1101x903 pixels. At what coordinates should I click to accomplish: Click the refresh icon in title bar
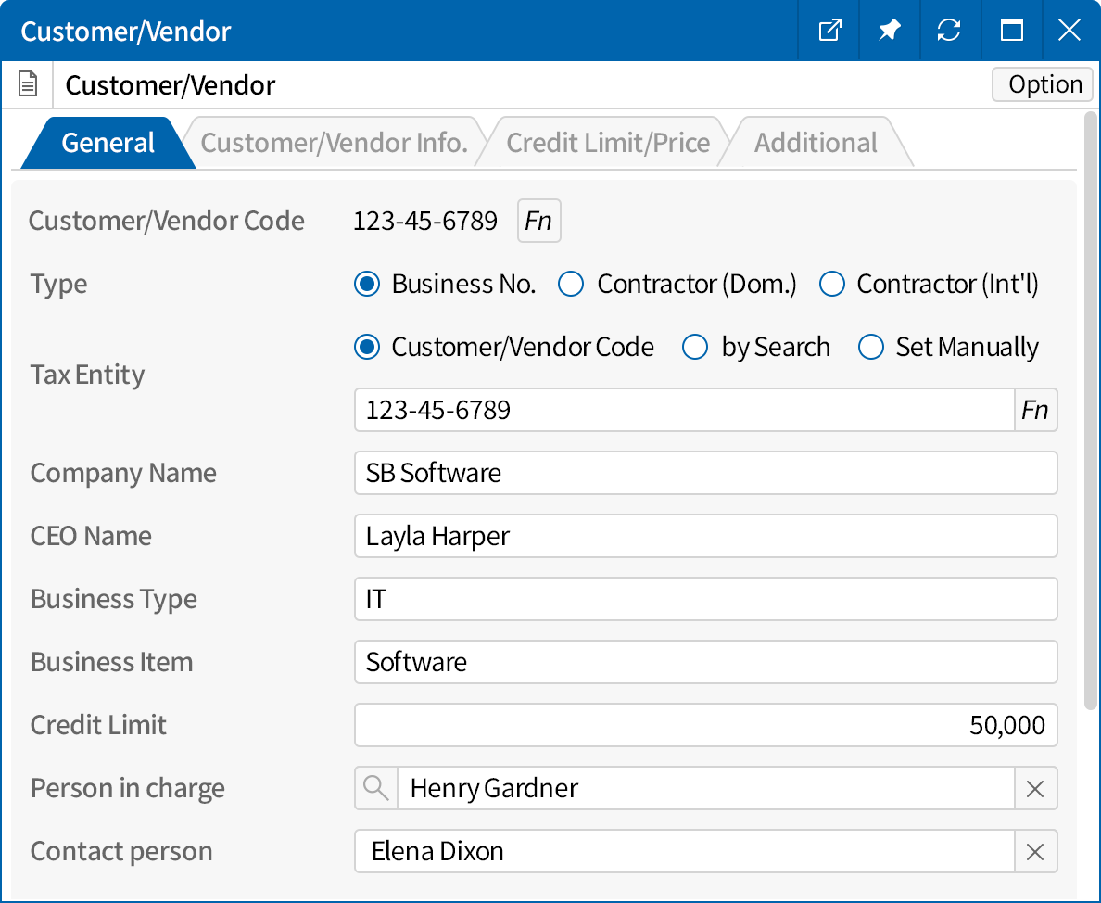(949, 31)
